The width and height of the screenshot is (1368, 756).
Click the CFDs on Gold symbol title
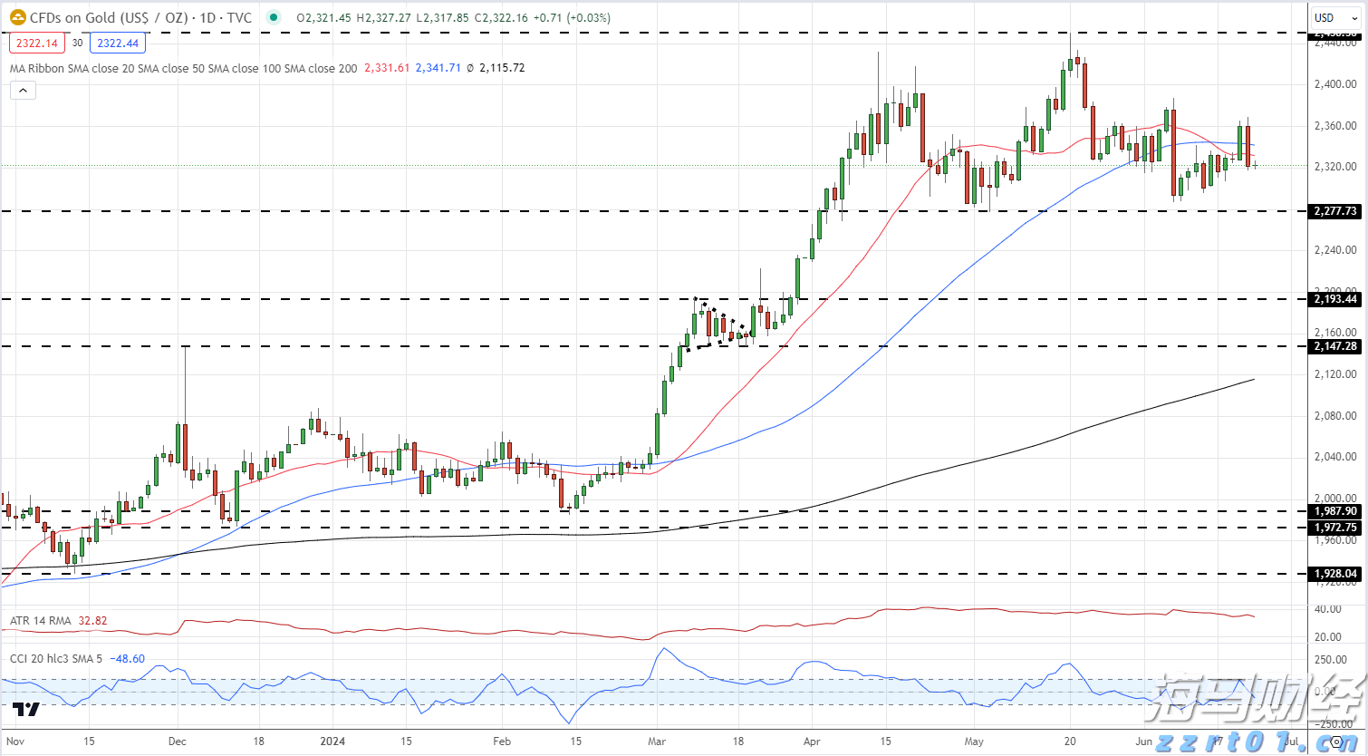pos(108,17)
